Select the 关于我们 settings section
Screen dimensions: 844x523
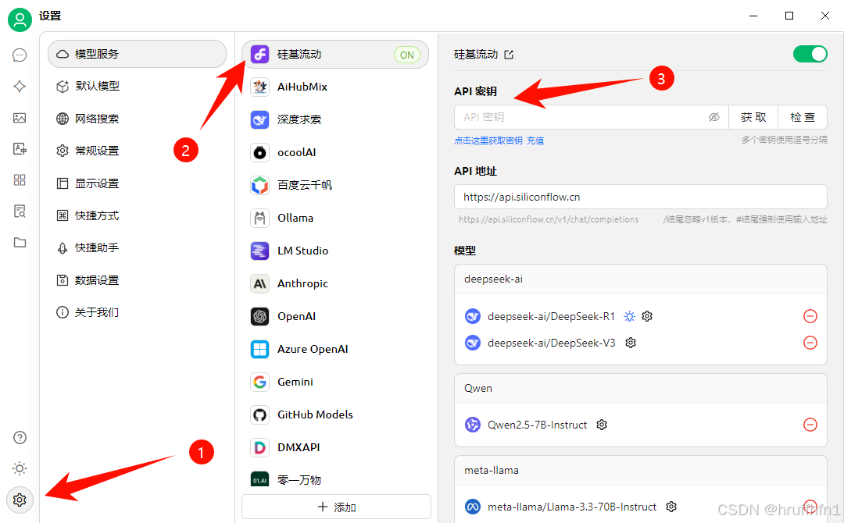pyautogui.click(x=138, y=312)
